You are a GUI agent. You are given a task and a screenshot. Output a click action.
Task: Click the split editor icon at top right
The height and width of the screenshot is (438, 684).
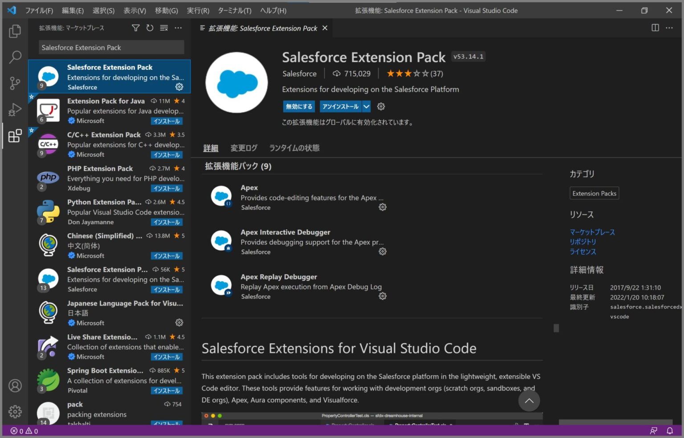click(655, 28)
